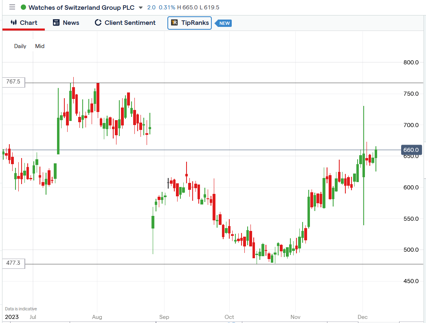The height and width of the screenshot is (323, 426).
Task: Click the Jul date axis label
Action: tap(33, 317)
